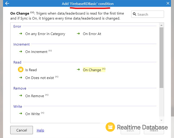This screenshot has width=174, height=138.
Task: Click green arrow beside On Write
Action: click(21, 114)
